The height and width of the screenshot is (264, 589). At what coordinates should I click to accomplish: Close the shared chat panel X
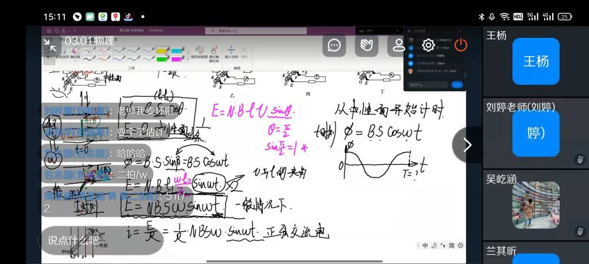(x=461, y=31)
